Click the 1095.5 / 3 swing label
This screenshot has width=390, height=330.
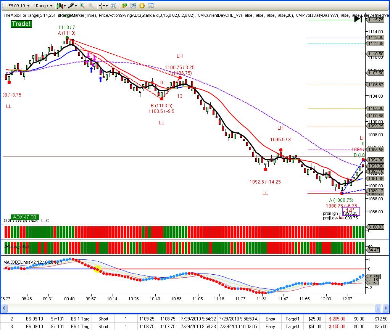click(280, 140)
